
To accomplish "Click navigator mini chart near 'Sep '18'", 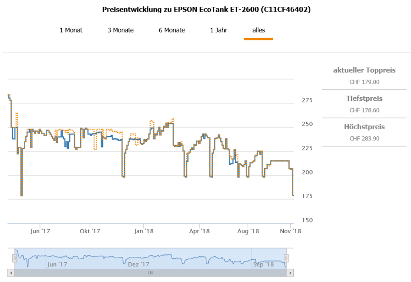I will tap(264, 258).
